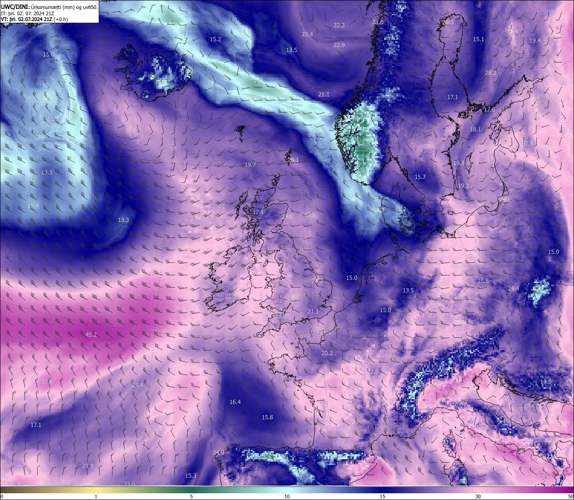Click the 19.7 value north of Scotland
This screenshot has height=500, width=574.
click(x=250, y=165)
